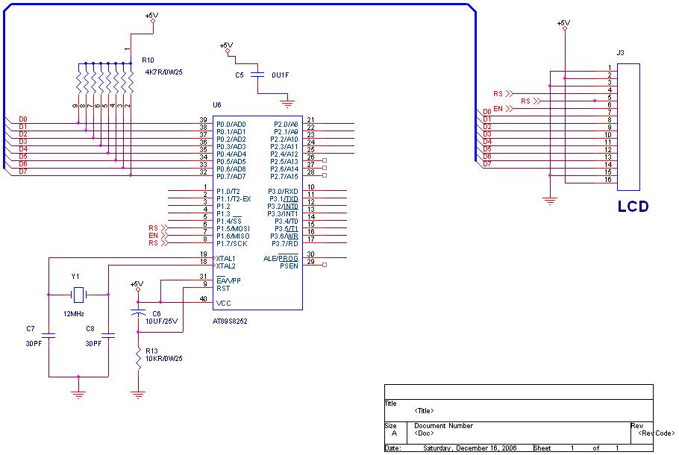
Task: Select the ground symbol below R13
Action: 138,395
